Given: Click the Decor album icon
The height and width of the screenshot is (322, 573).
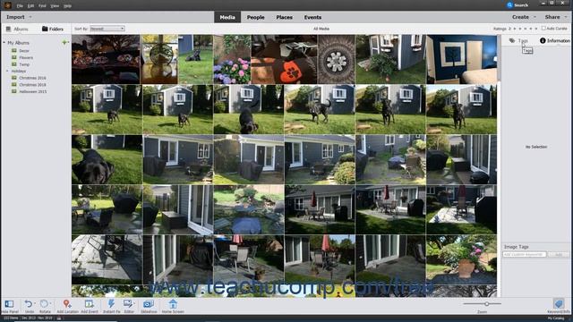Looking at the screenshot, I should [14, 51].
